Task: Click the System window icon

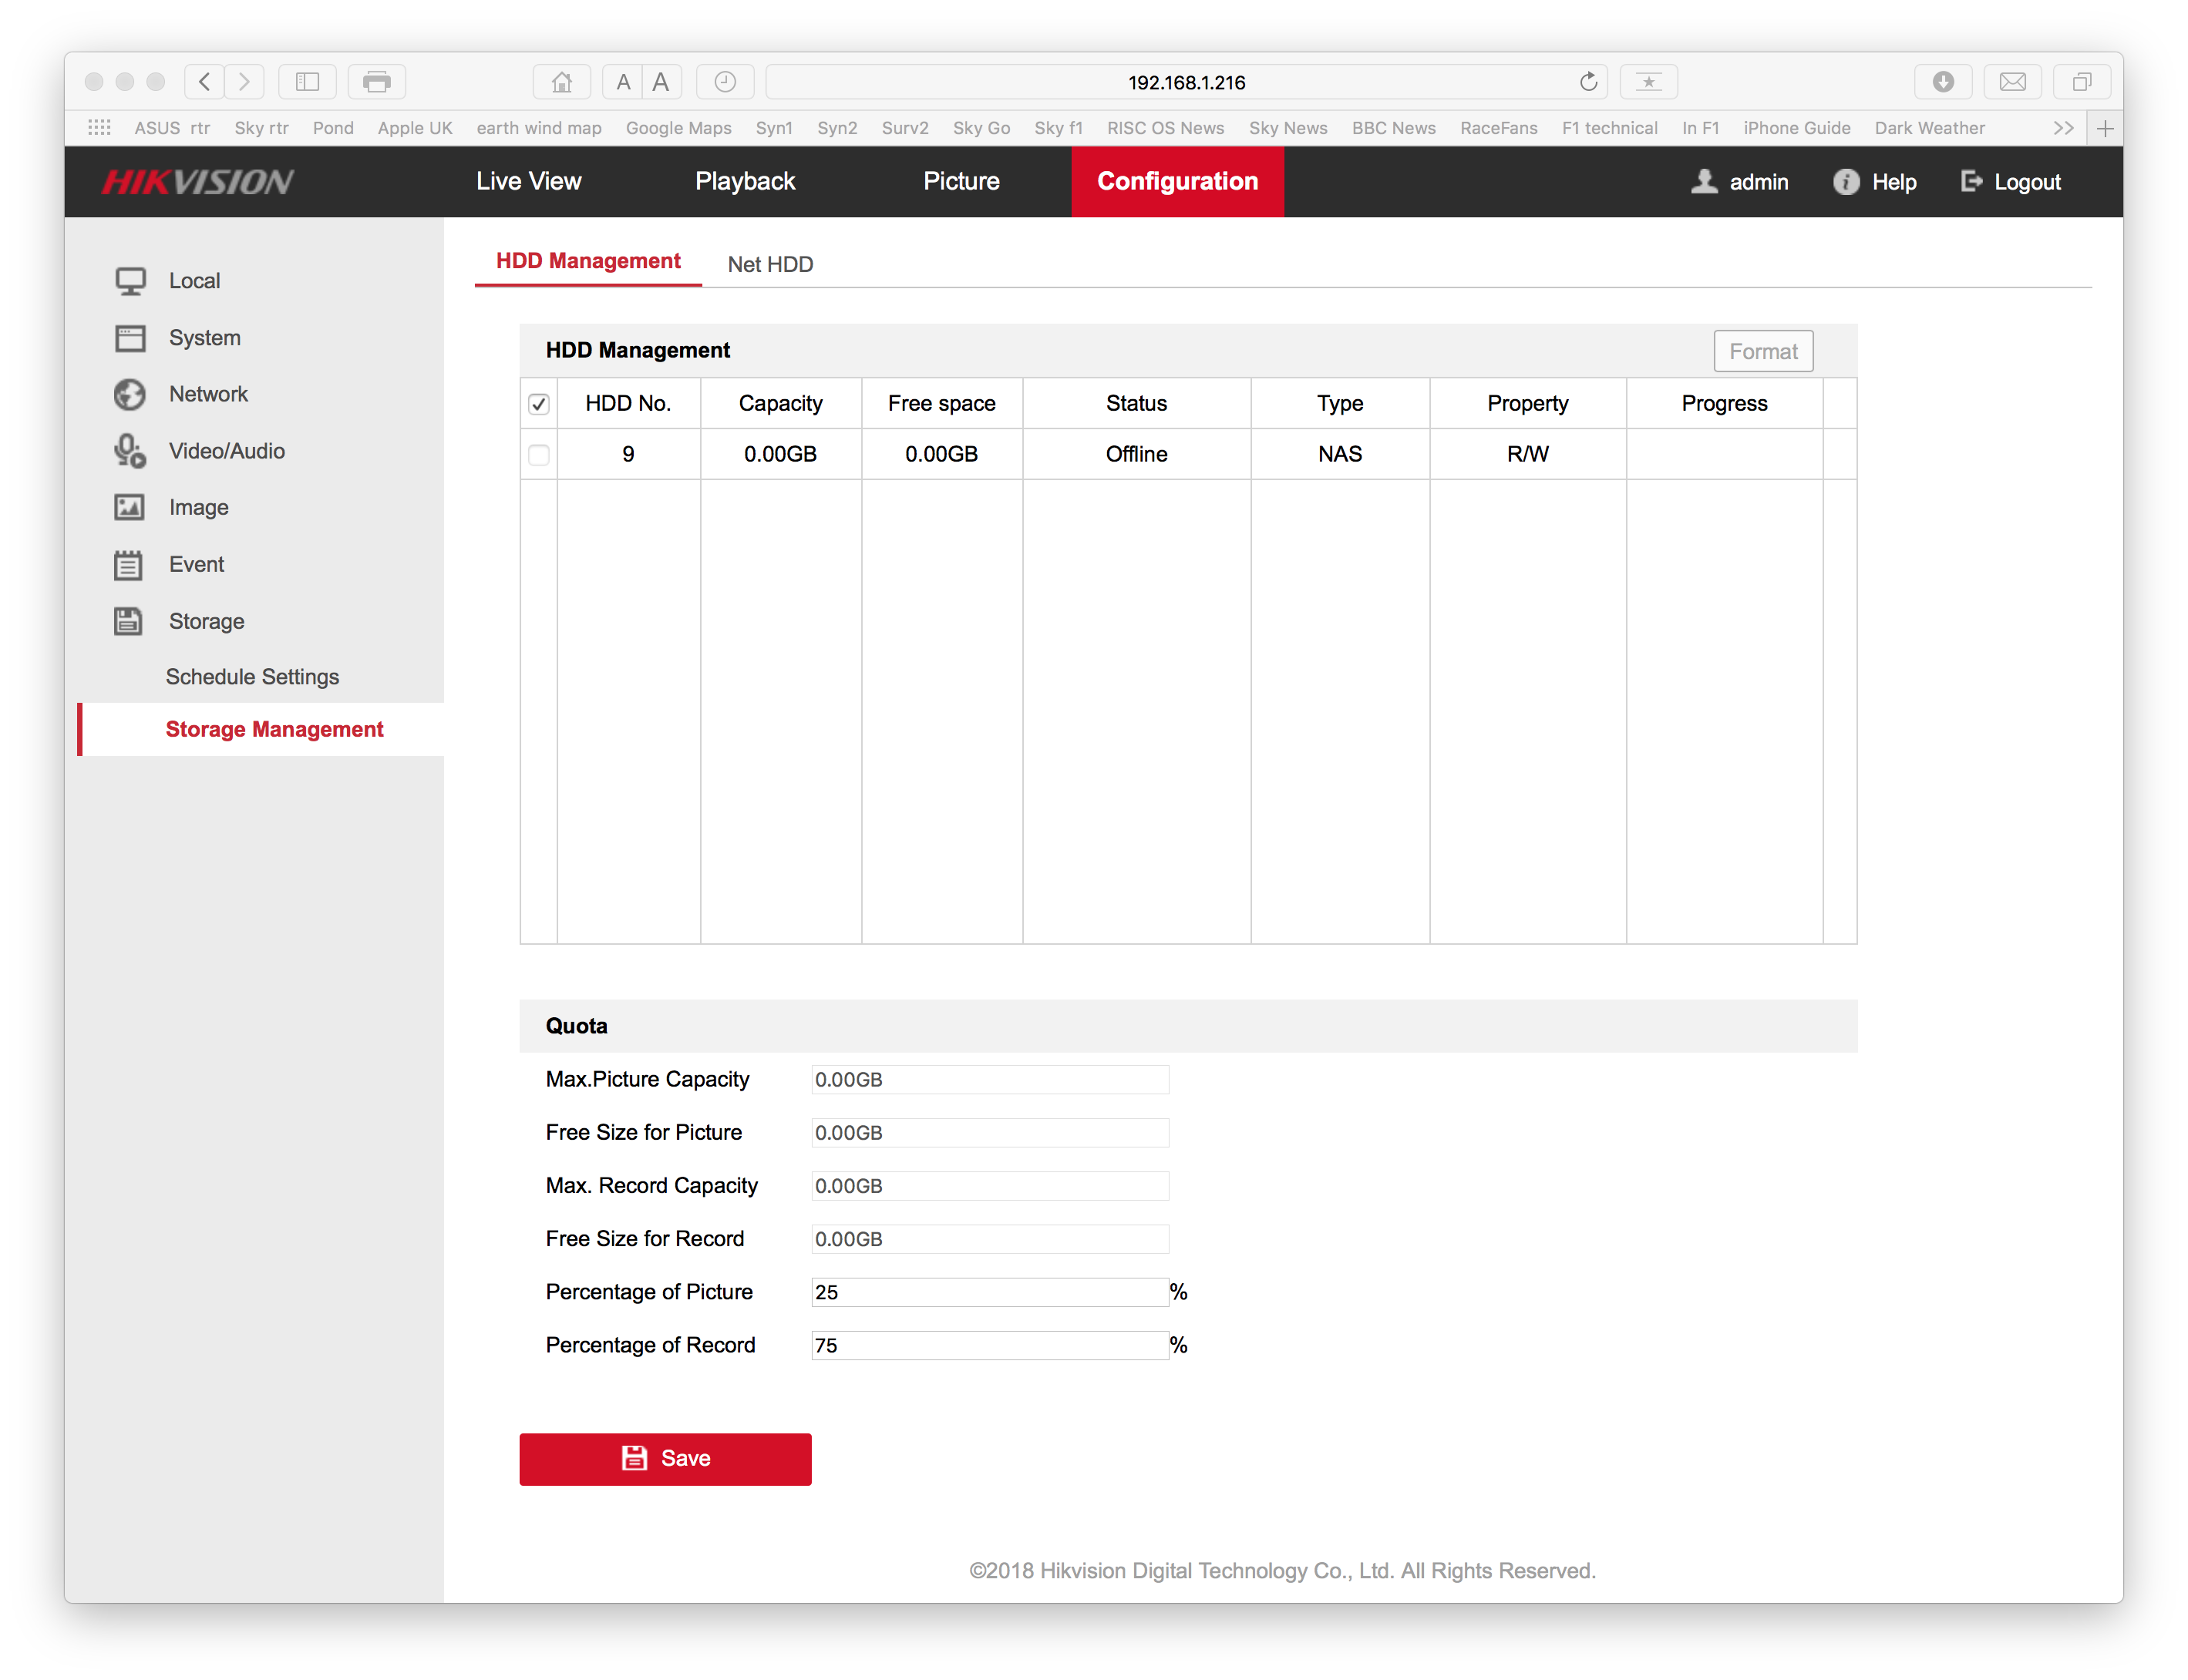Action: pos(130,338)
